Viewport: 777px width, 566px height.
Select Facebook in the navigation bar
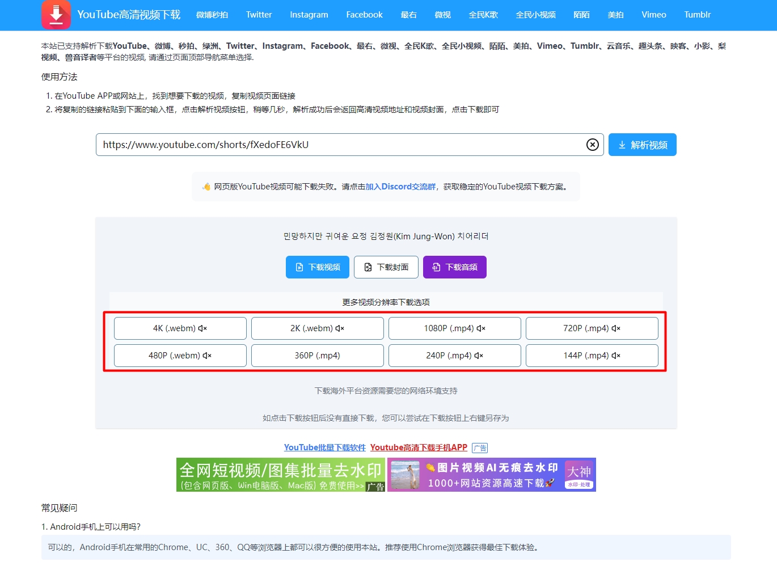pos(364,15)
